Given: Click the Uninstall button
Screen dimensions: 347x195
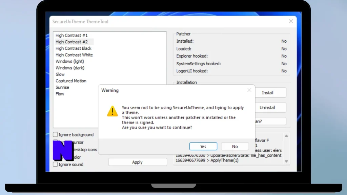Looking at the screenshot, I should tap(270, 108).
